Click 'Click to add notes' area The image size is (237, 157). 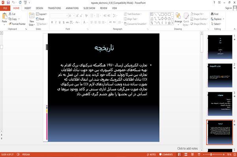[187, 148]
